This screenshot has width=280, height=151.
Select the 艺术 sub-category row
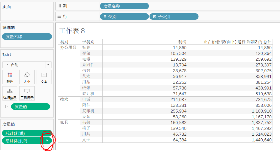tap(86, 76)
